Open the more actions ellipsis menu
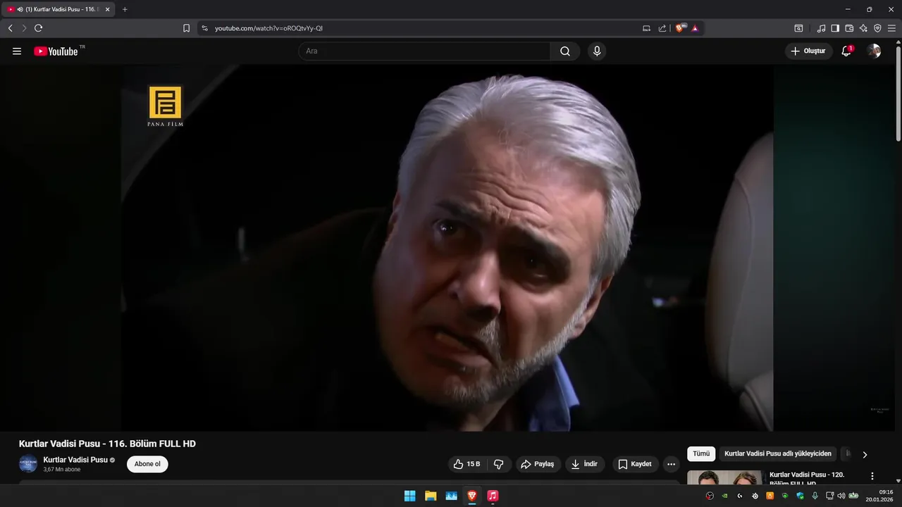 pyautogui.click(x=671, y=464)
